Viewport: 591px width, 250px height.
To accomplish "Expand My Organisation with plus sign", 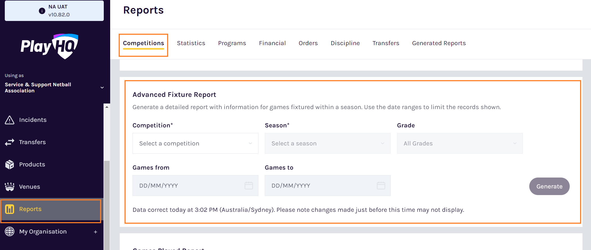I will (96, 232).
